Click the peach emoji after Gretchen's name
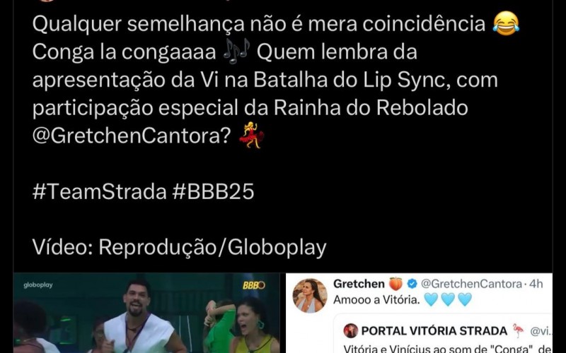566x353 pixels. (395, 284)
